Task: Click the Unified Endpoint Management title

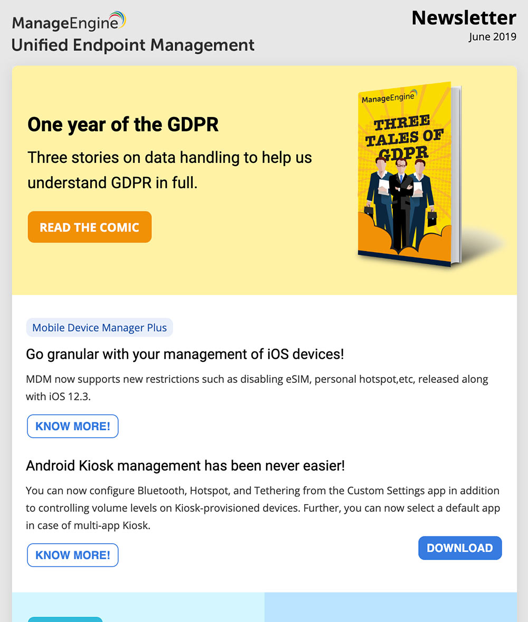Action: (x=133, y=45)
